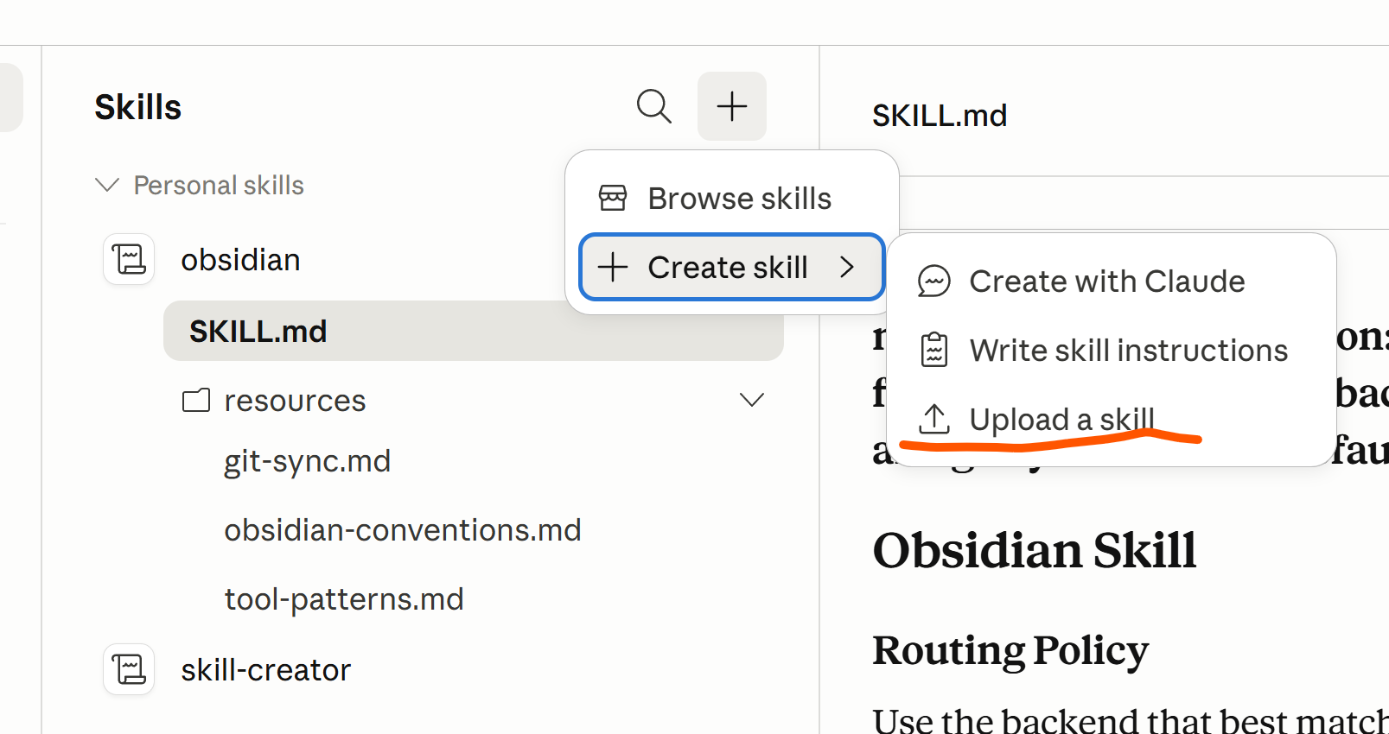Choose Browse skills from the menu
The width and height of the screenshot is (1389, 734).
point(739,199)
